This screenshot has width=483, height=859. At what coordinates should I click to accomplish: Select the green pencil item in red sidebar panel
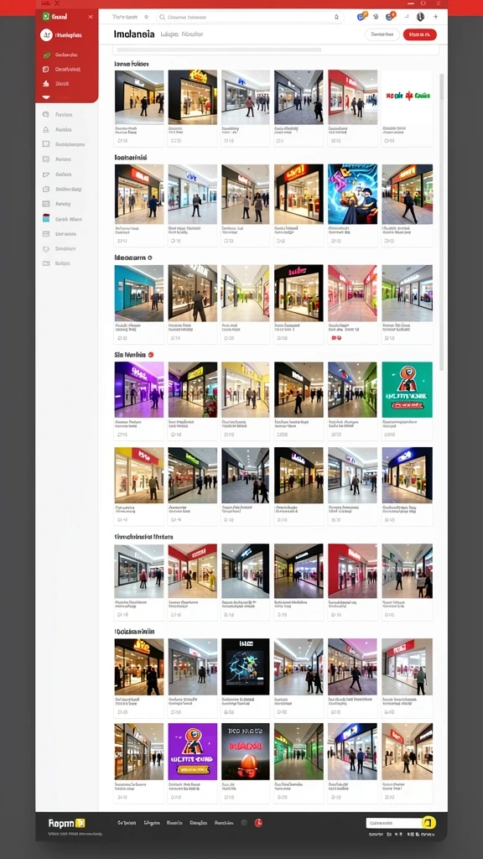(x=61, y=55)
